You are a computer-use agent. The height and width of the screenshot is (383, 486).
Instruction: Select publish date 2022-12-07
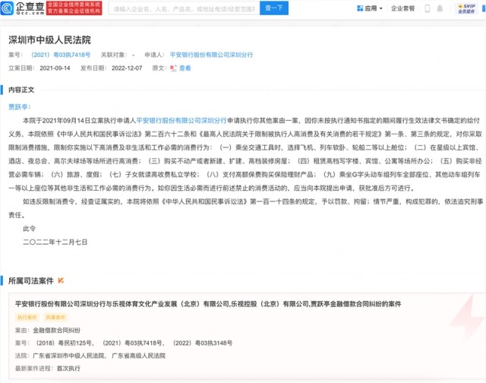point(127,68)
